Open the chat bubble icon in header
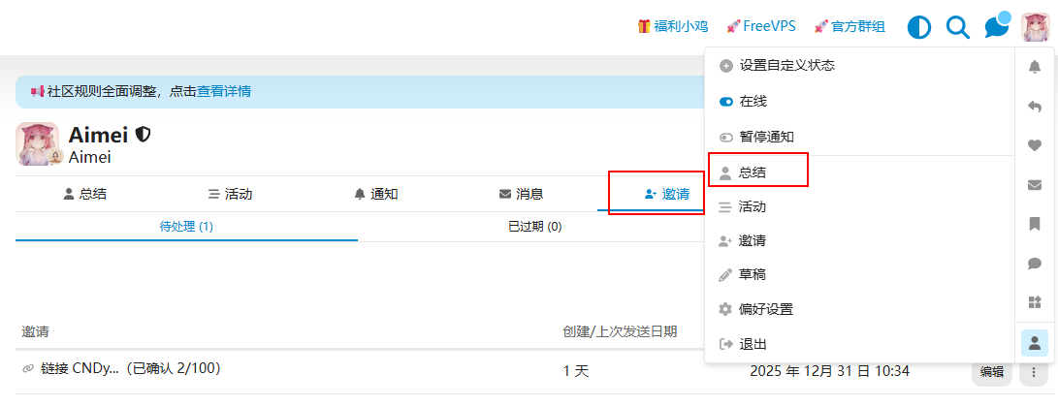The width and height of the screenshot is (1058, 406). [996, 27]
